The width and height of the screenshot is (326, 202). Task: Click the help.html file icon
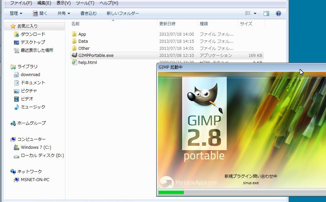pyautogui.click(x=74, y=62)
